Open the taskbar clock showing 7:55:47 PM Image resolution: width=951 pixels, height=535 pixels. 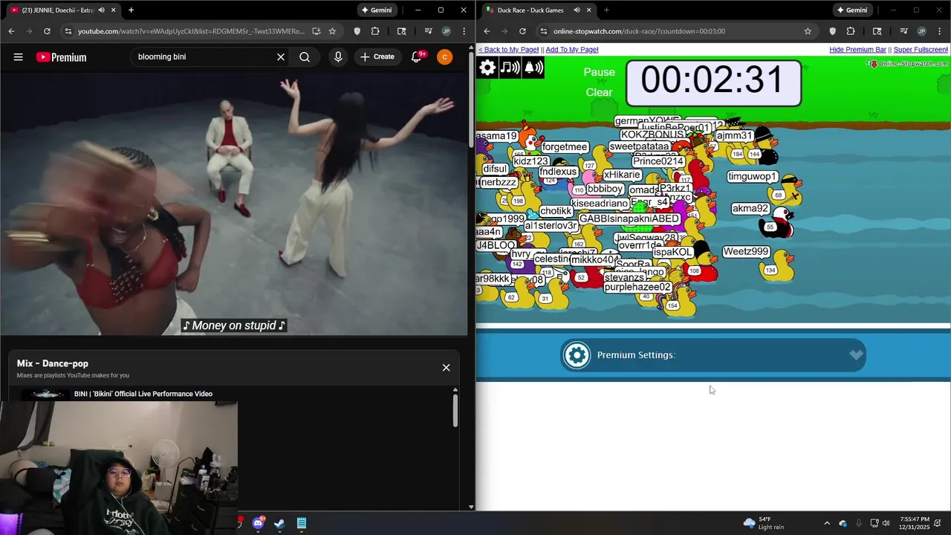pyautogui.click(x=915, y=523)
